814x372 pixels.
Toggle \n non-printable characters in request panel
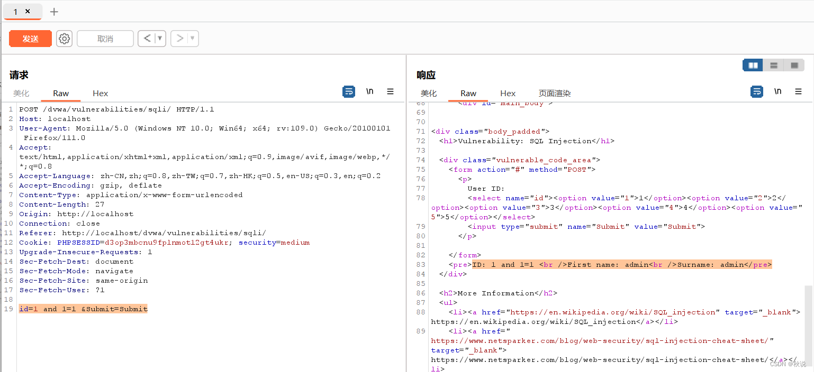(369, 91)
